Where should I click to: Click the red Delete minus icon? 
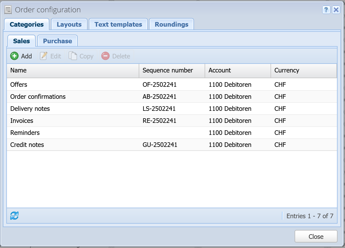(x=105, y=56)
